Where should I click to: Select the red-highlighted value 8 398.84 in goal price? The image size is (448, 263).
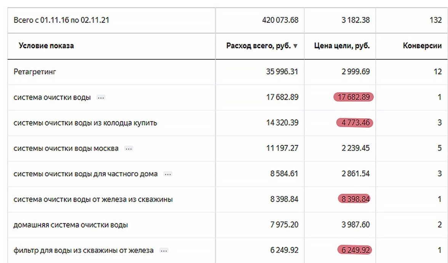pyautogui.click(x=354, y=199)
